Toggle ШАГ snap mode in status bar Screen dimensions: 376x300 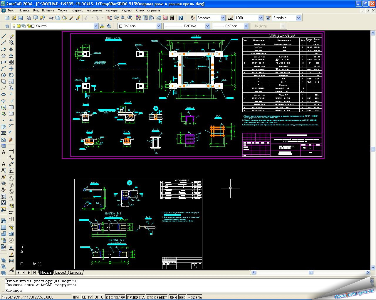point(76,297)
